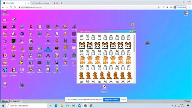Reload the page with browser refresh button
Image resolution: width=192 pixels, height=108 pixels.
point(11,7)
